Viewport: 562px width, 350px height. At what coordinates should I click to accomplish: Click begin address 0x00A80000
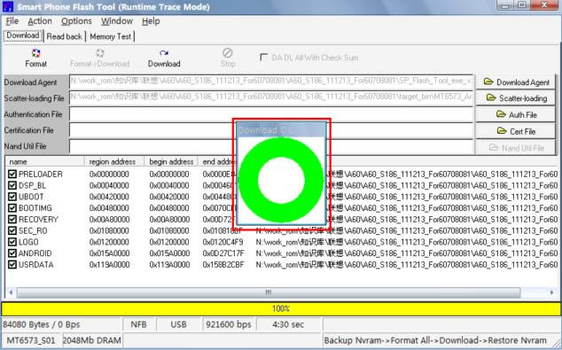click(169, 219)
